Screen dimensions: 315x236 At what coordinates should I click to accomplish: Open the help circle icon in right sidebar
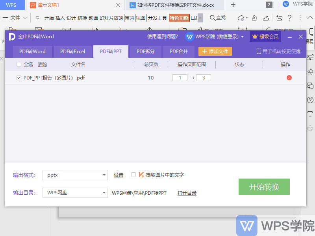[310, 100]
